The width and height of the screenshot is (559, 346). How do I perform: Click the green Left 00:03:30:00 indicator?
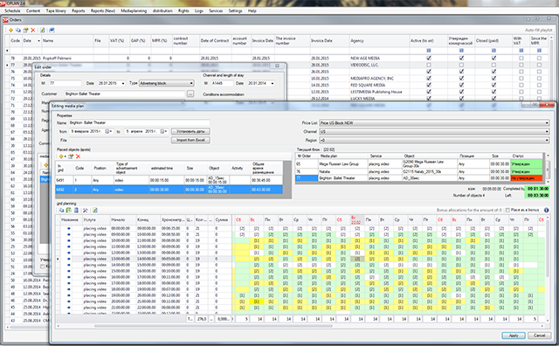[538, 195]
